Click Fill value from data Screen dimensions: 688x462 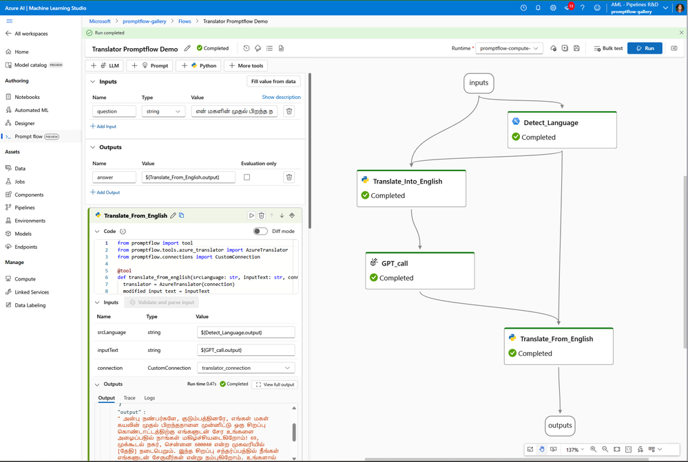coord(273,81)
